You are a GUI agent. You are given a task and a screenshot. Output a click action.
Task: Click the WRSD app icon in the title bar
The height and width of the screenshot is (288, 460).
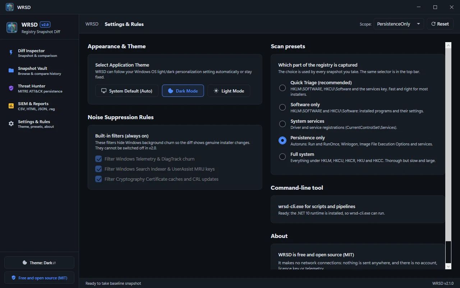click(10, 7)
